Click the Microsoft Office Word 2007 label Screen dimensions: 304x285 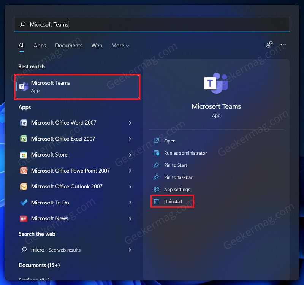[x=63, y=123]
